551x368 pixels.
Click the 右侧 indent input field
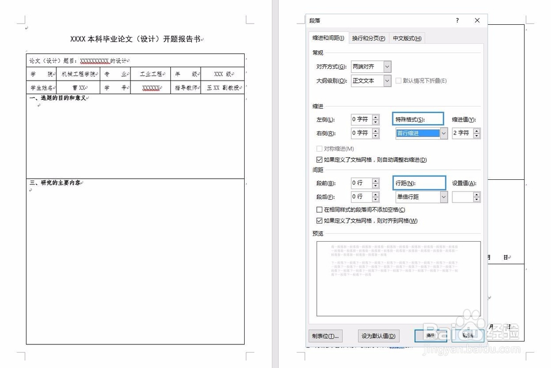361,133
